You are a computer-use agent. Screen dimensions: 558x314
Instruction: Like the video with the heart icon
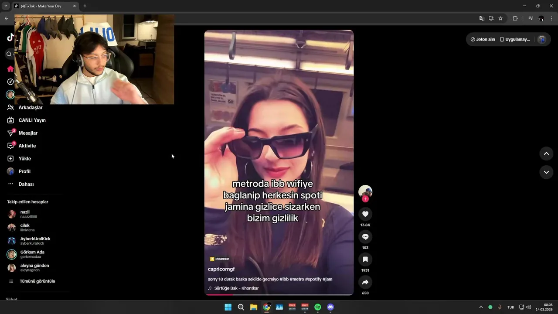(365, 214)
